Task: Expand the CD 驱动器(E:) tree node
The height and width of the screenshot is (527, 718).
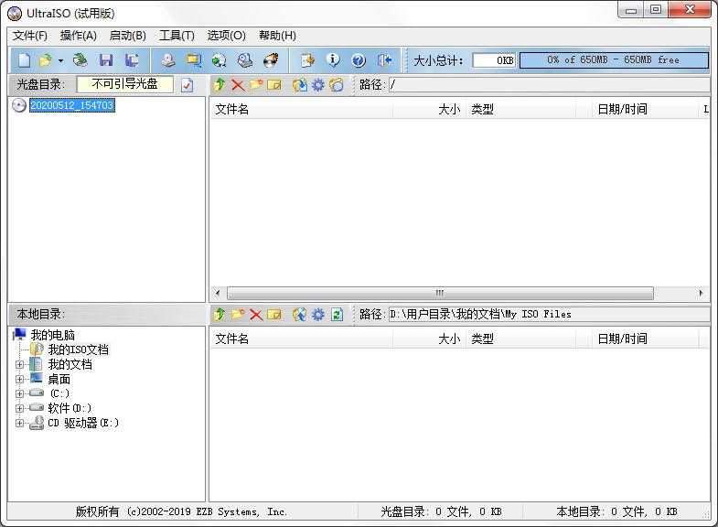Action: [x=20, y=423]
